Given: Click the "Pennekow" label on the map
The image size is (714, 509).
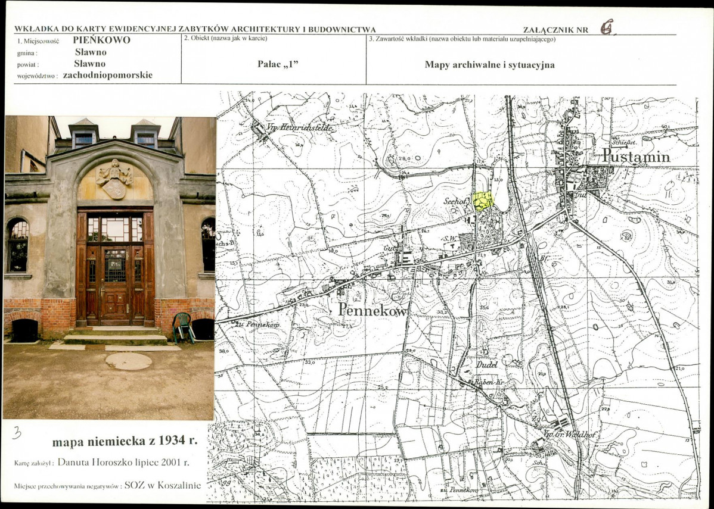Looking at the screenshot, I should coord(372,310).
